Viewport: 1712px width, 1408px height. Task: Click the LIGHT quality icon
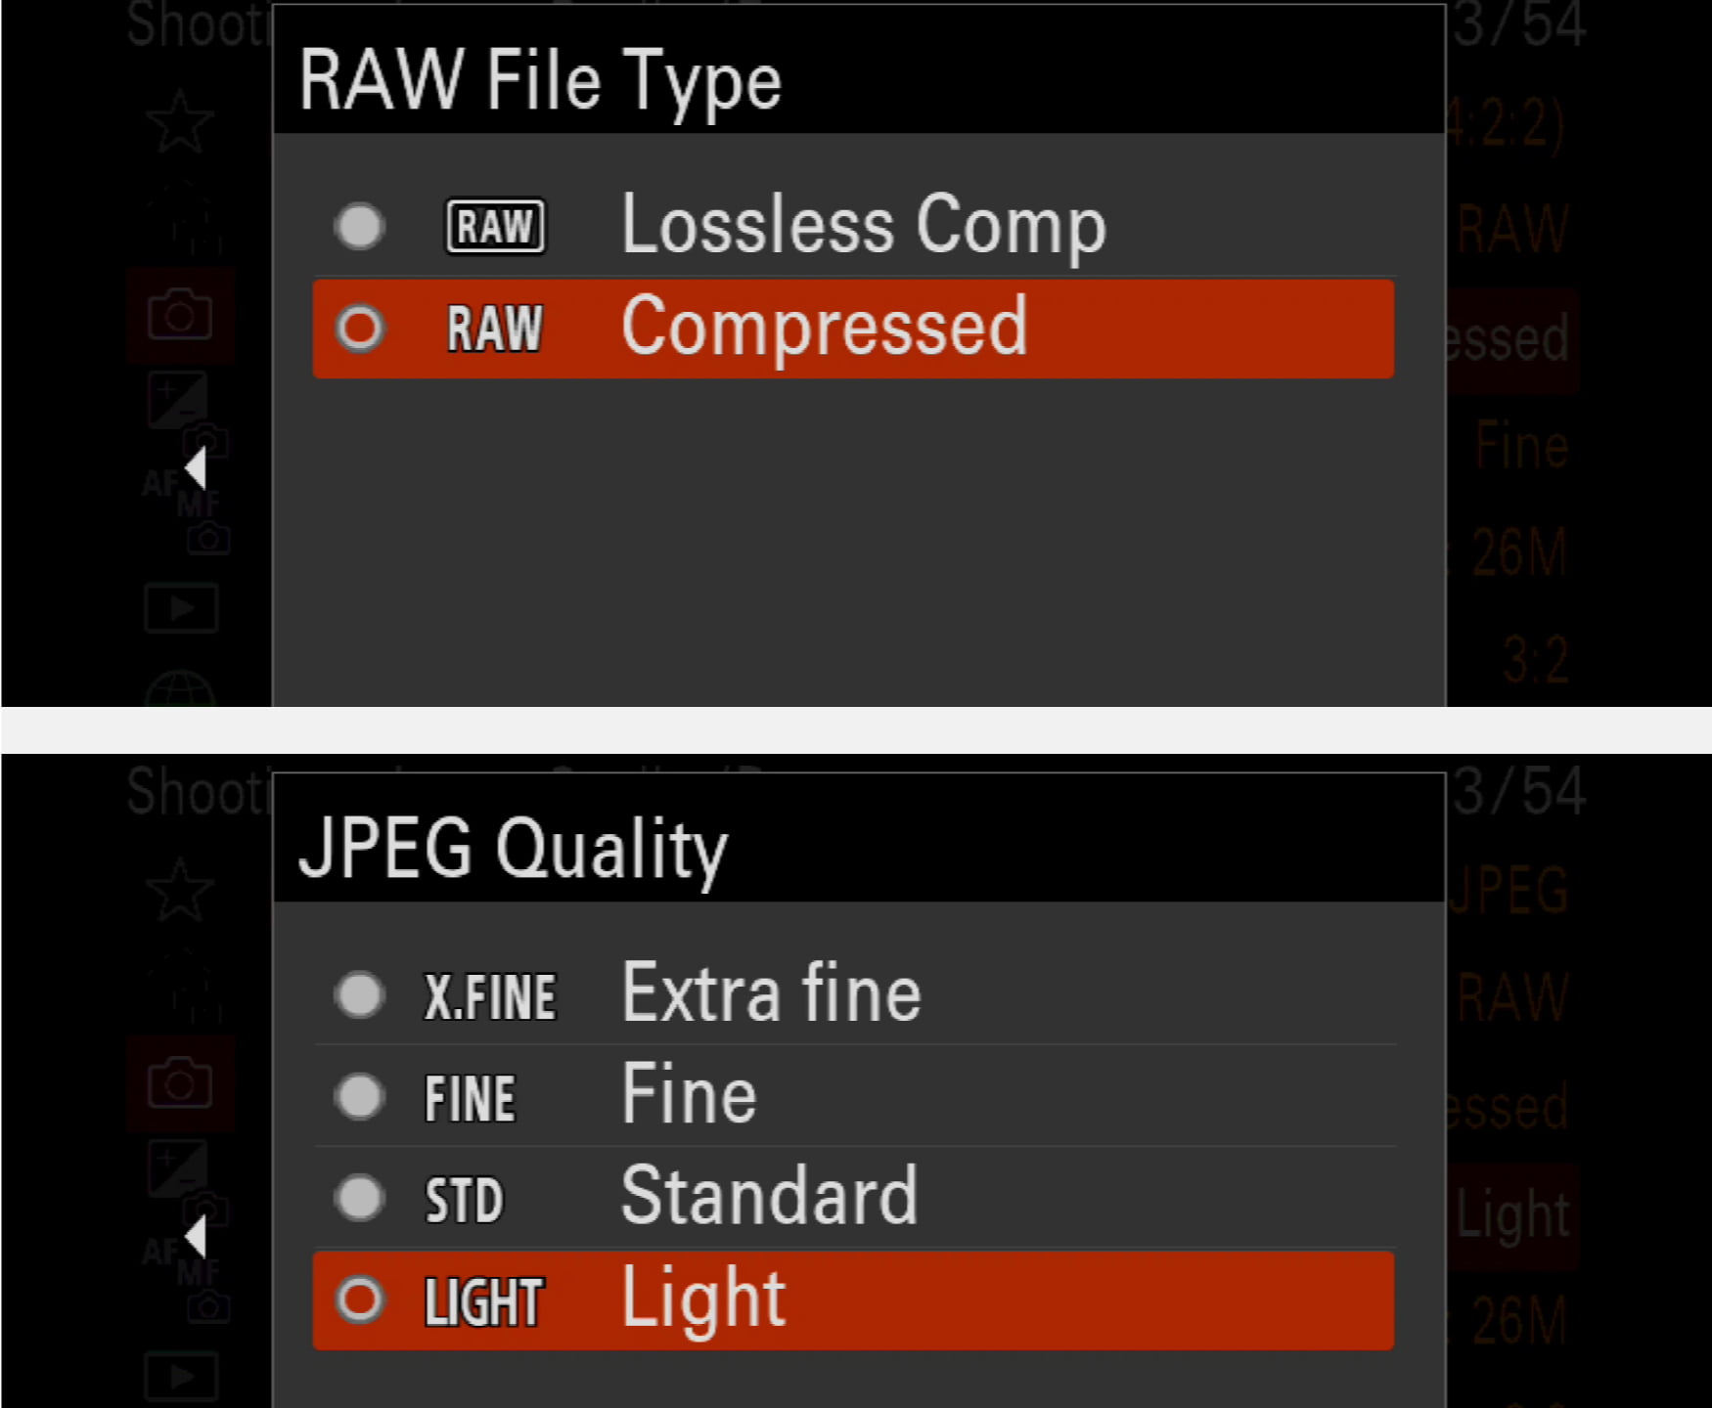pyautogui.click(x=484, y=1301)
